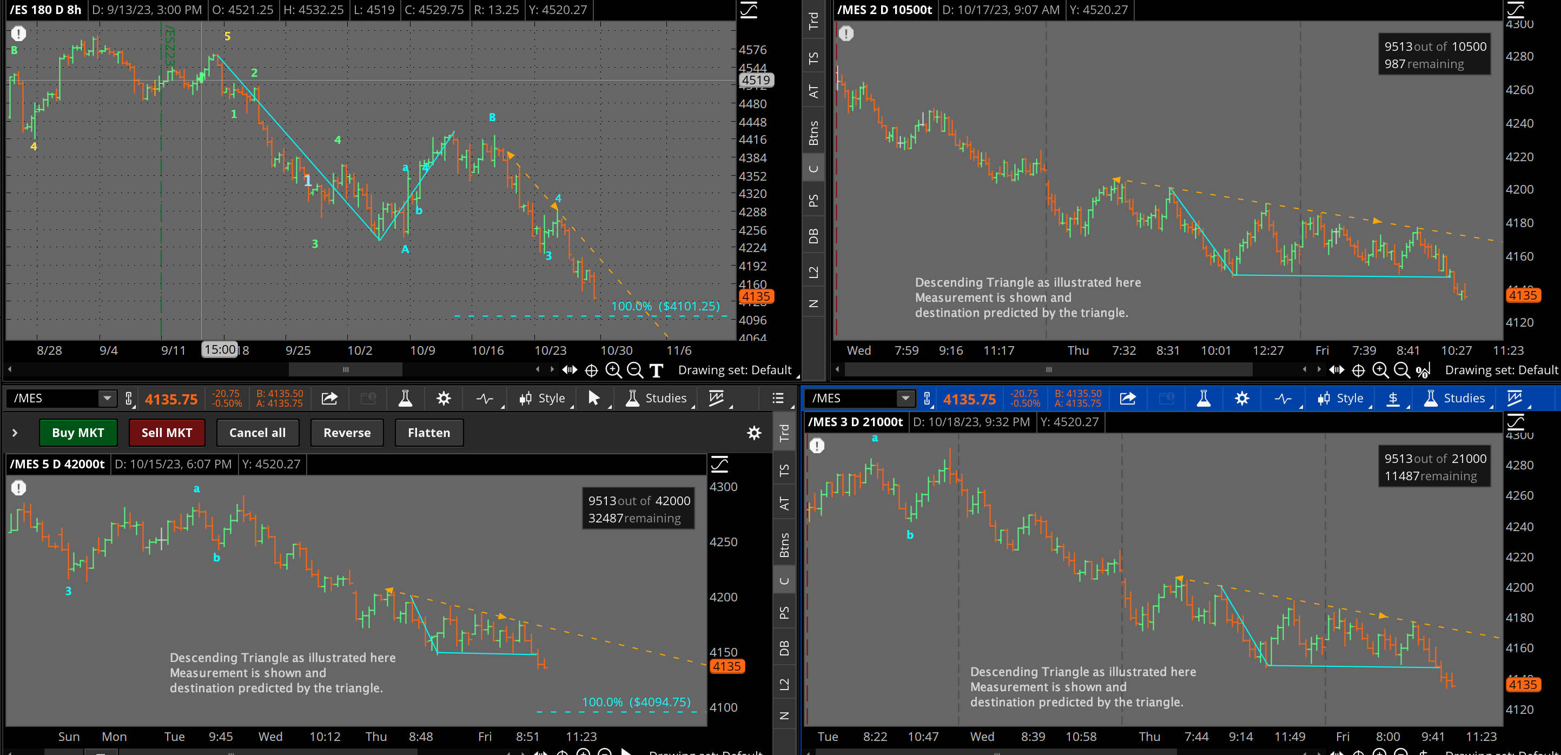Toggle the AT sidebar panel beside /ES chart
The height and width of the screenshot is (755, 1561).
pyautogui.click(x=813, y=91)
